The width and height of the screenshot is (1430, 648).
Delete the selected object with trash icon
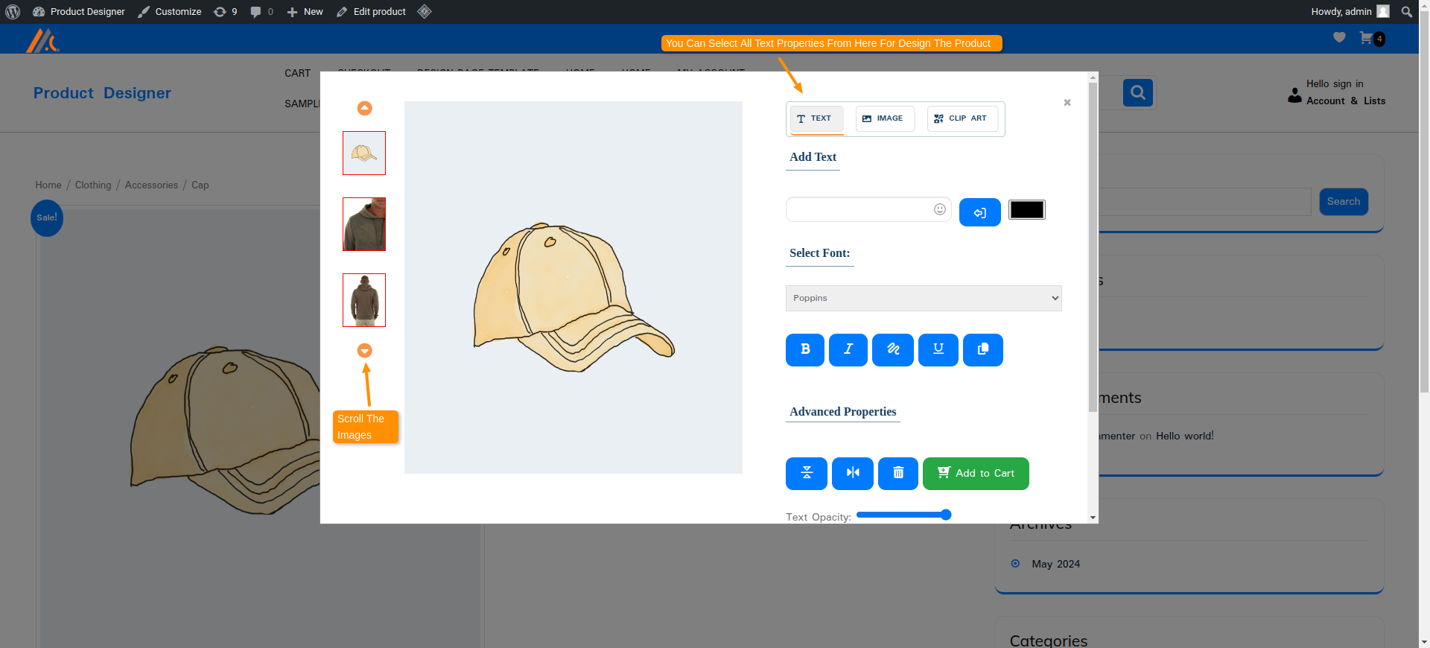click(897, 473)
